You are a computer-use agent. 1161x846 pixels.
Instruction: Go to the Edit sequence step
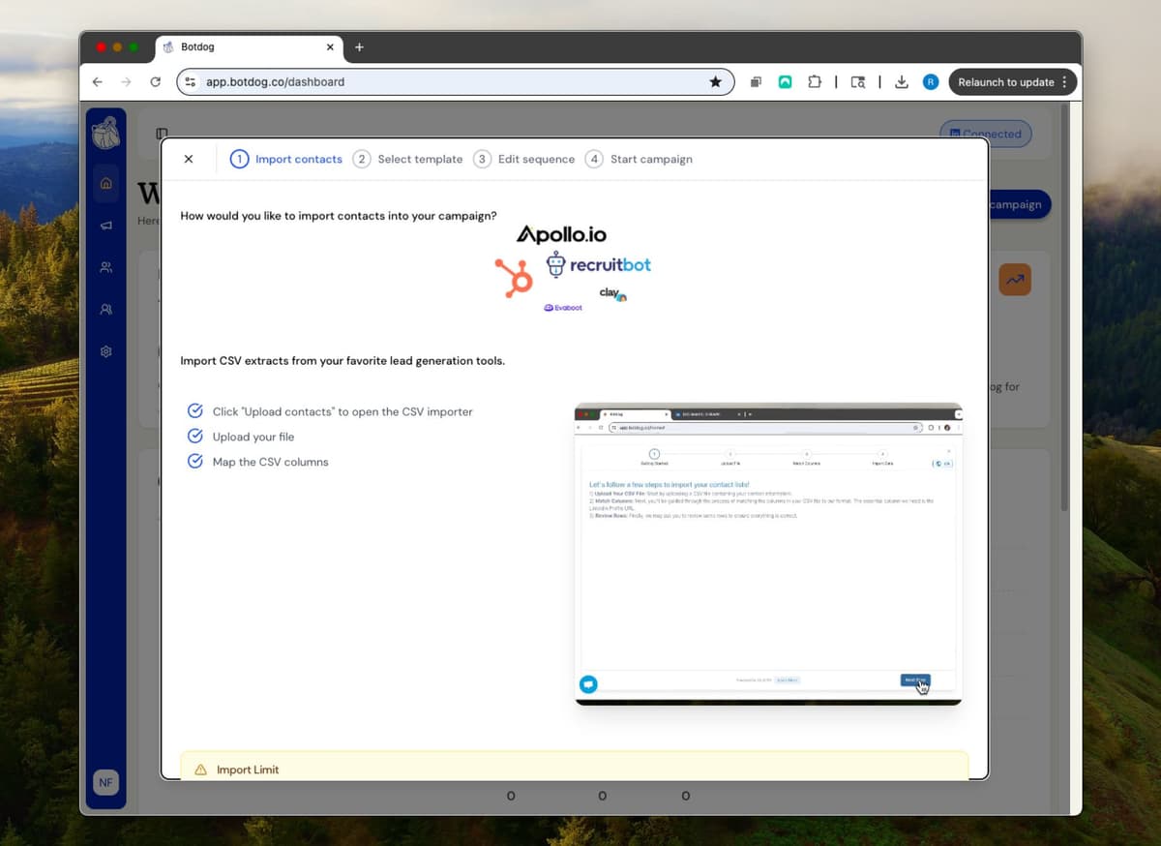[523, 159]
